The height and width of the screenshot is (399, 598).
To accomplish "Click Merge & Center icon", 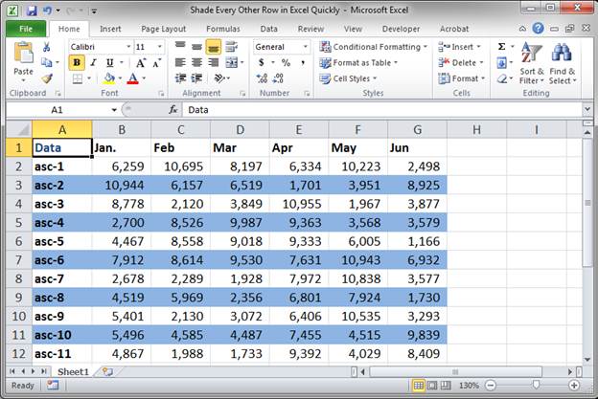I will (232, 62).
